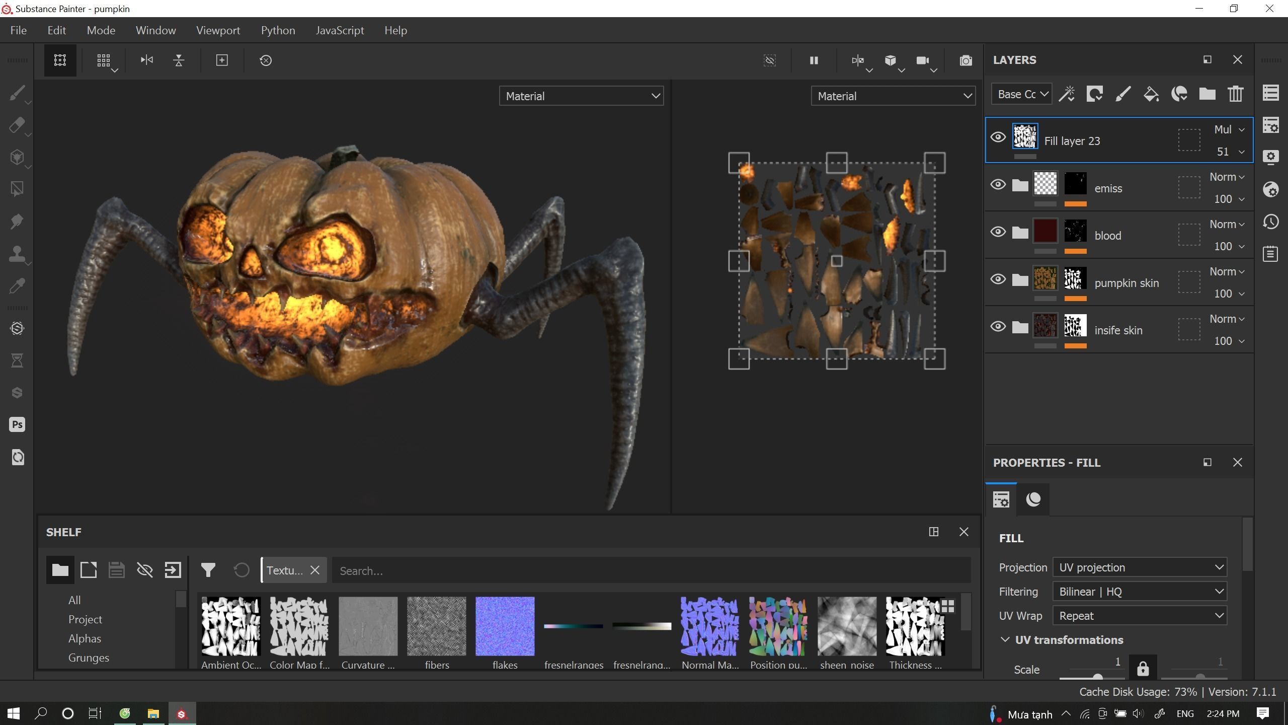
Task: Select the flakes texture thumbnail
Action: coord(505,626)
